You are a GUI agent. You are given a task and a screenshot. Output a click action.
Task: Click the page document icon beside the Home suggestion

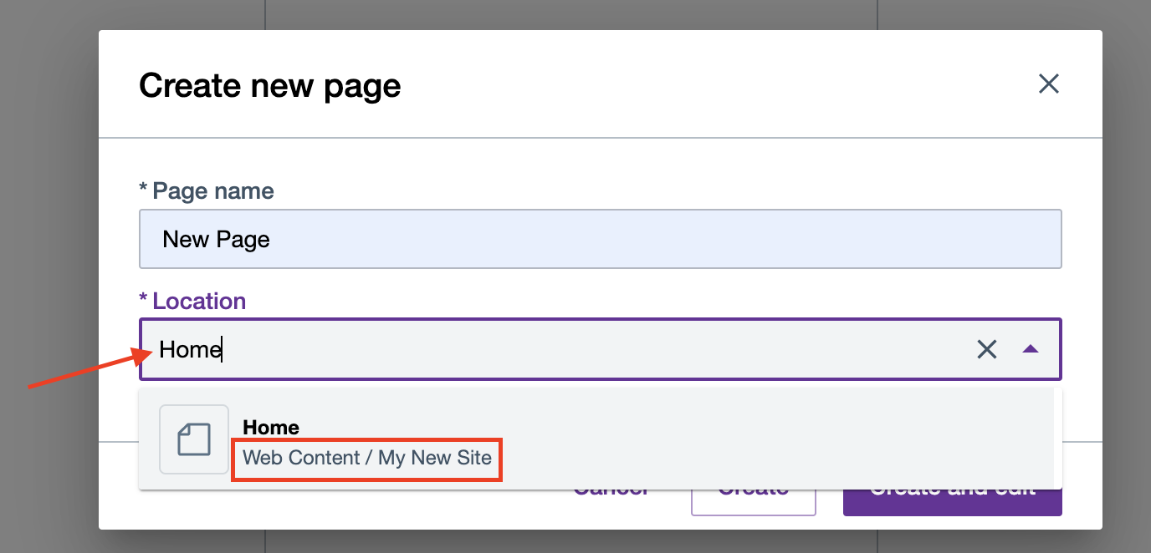coord(193,439)
